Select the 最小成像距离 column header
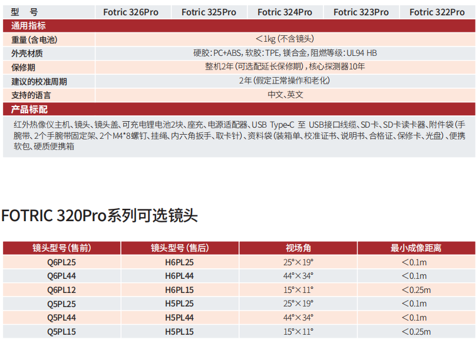476x340 pixels. coord(416,248)
